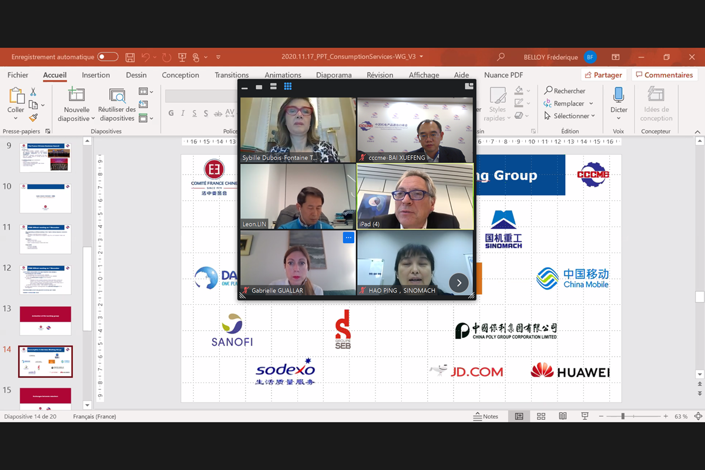Click the Partager button
705x470 pixels.
(x=603, y=75)
